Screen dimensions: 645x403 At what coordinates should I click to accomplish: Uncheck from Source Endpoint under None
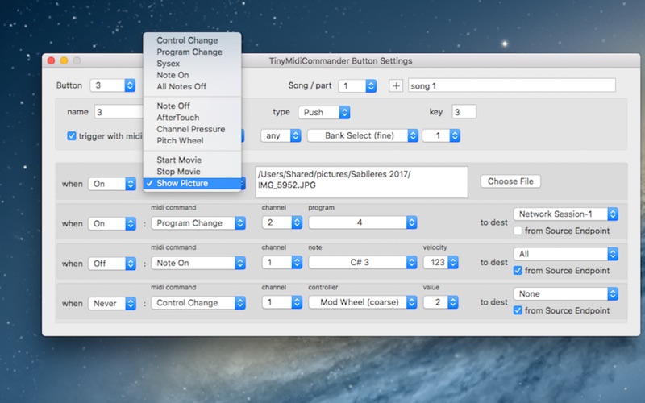point(518,310)
